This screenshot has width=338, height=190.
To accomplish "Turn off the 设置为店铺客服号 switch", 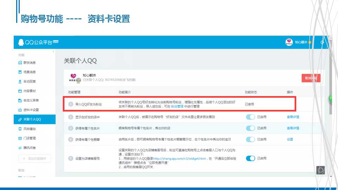I will [x=250, y=158].
